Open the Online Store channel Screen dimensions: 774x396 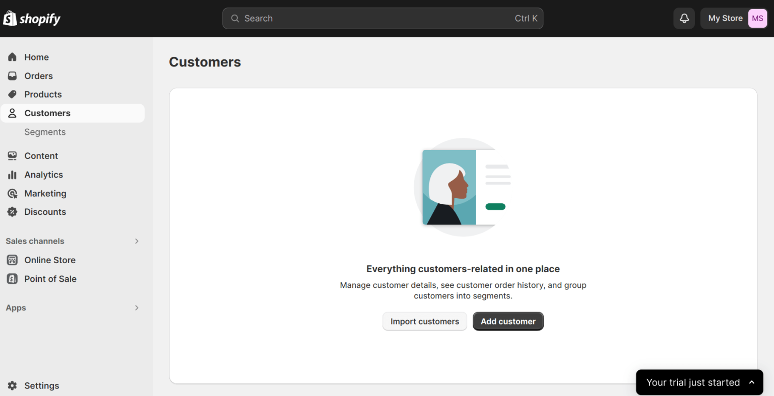tap(49, 260)
